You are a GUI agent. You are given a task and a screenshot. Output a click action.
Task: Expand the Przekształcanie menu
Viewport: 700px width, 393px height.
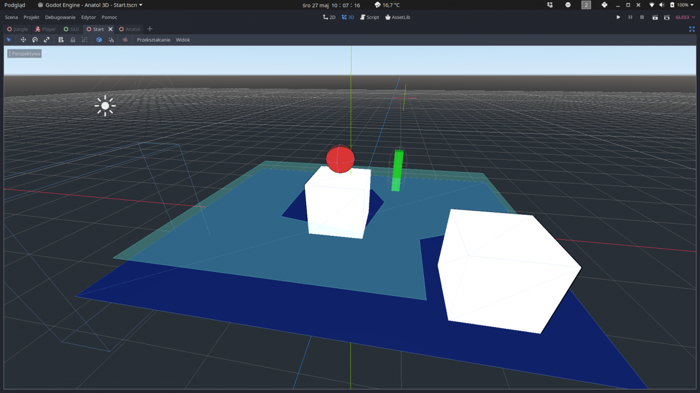click(153, 40)
